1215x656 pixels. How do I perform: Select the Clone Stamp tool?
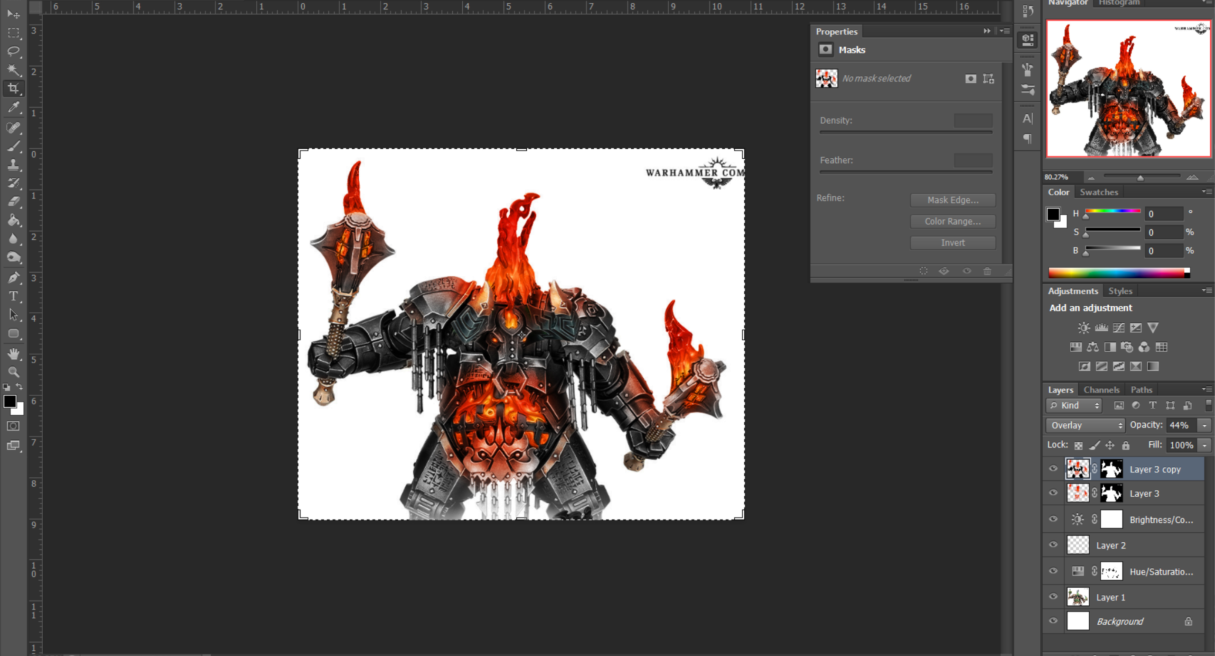[13, 164]
